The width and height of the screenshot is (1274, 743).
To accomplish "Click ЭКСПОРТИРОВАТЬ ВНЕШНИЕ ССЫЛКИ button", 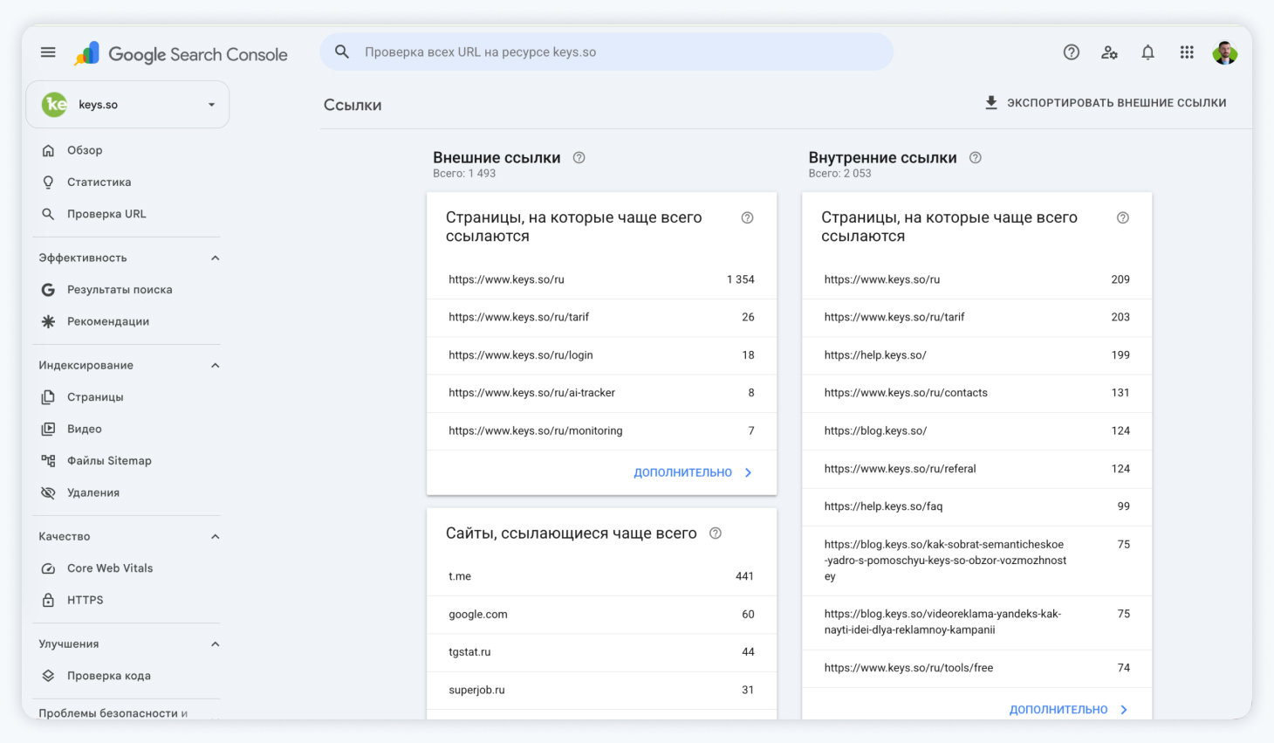I will [1106, 103].
